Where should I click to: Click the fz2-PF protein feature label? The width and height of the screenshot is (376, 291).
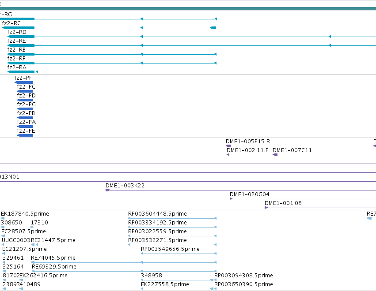click(23, 78)
